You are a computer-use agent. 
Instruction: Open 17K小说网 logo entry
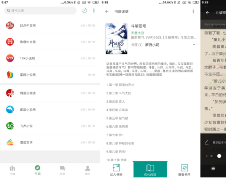coord(10,58)
